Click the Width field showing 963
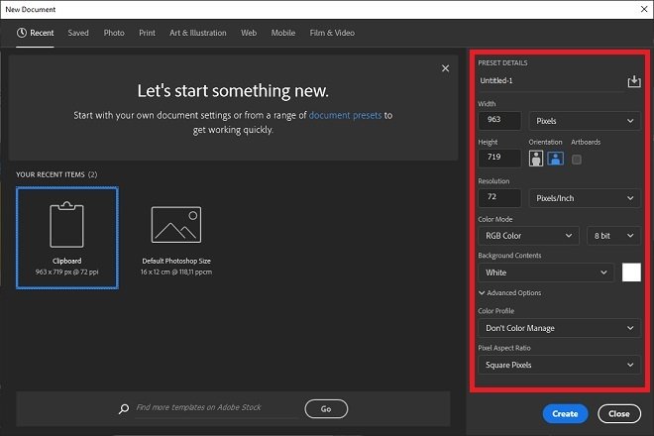 (x=499, y=120)
